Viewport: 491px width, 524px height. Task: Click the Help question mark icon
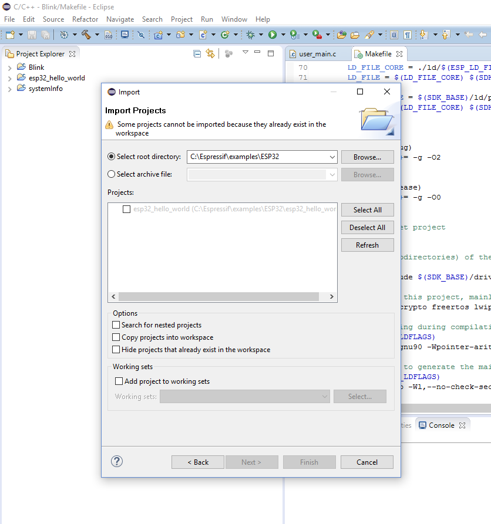pyautogui.click(x=117, y=461)
